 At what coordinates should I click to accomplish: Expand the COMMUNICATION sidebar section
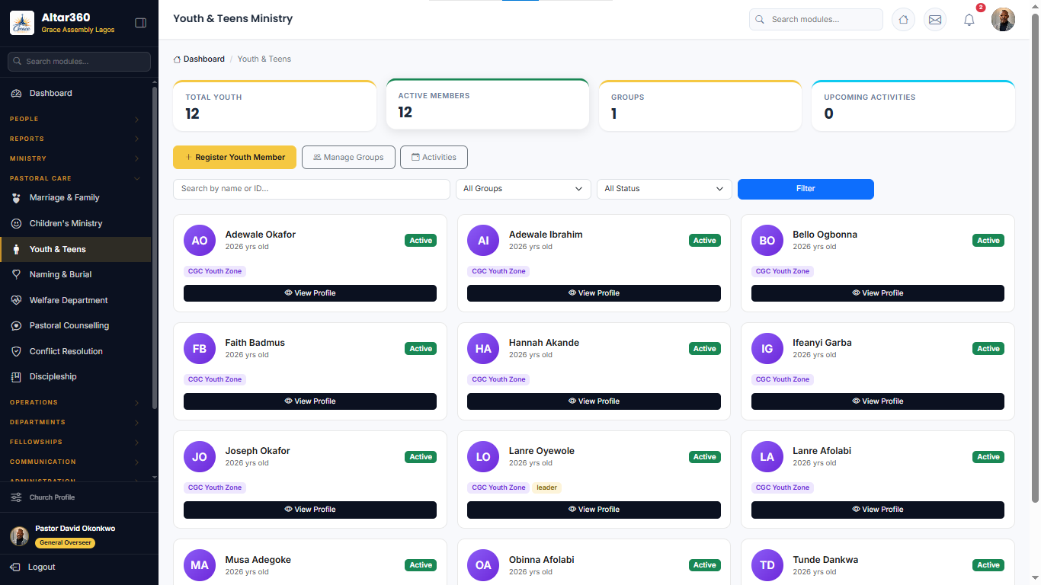click(75, 462)
